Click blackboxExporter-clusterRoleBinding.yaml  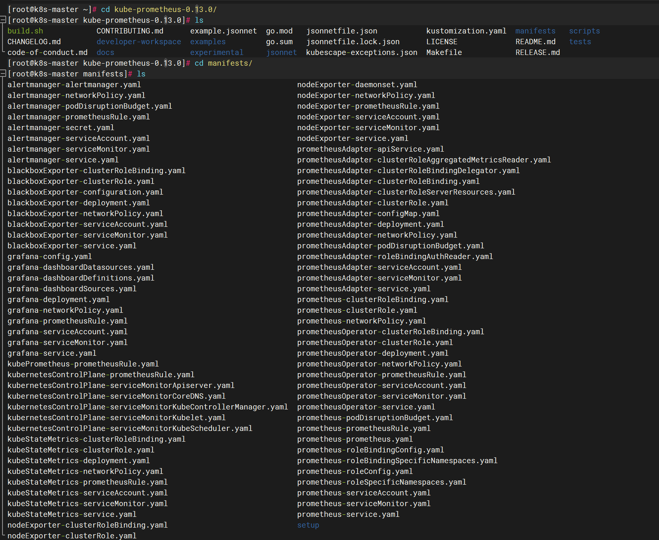pos(97,171)
